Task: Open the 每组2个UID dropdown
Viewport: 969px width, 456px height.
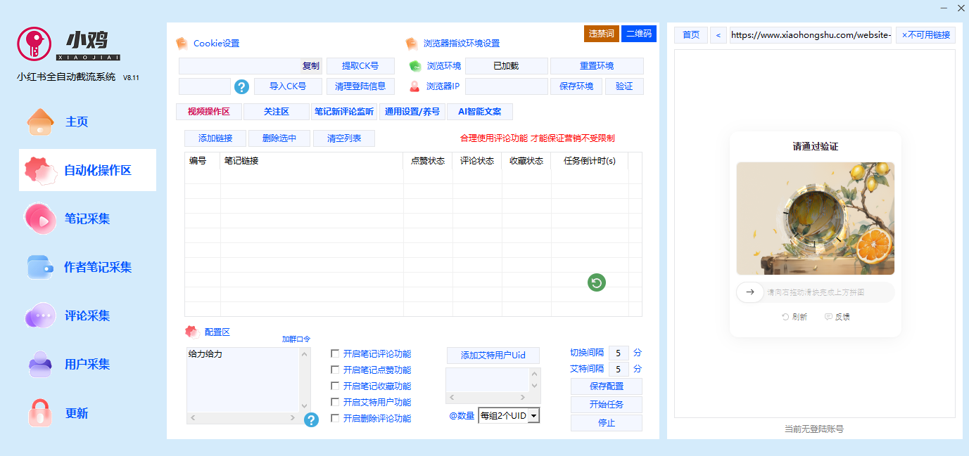Action: 508,415
